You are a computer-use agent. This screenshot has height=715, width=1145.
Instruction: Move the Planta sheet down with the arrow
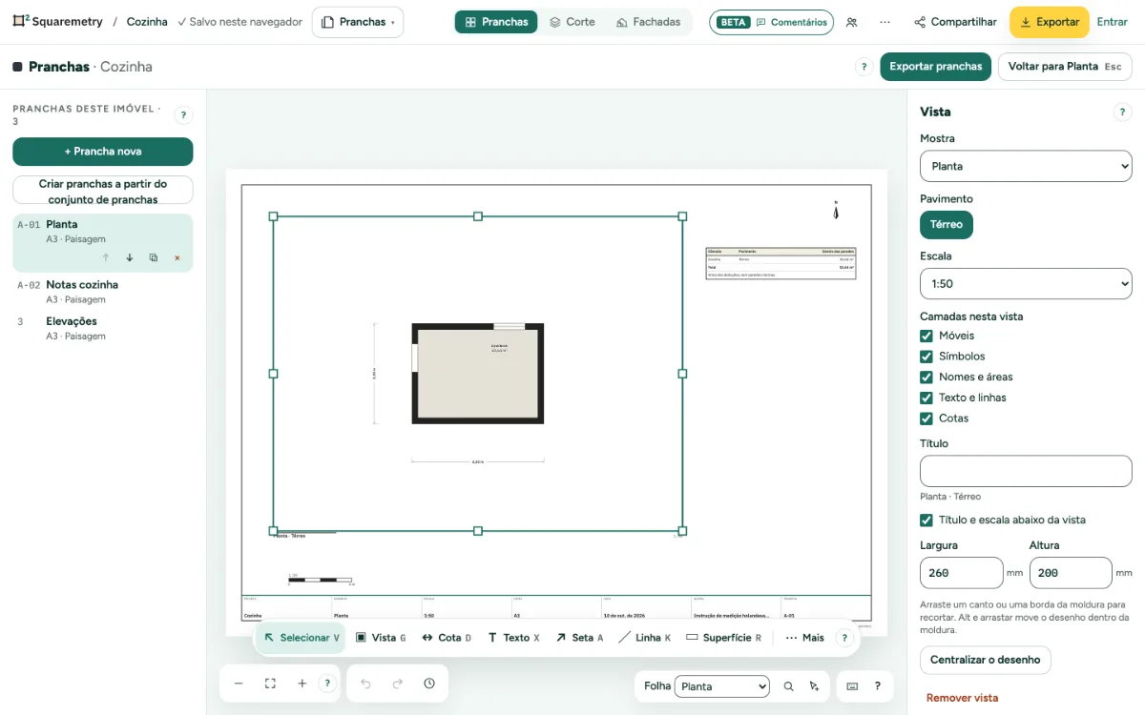click(130, 257)
